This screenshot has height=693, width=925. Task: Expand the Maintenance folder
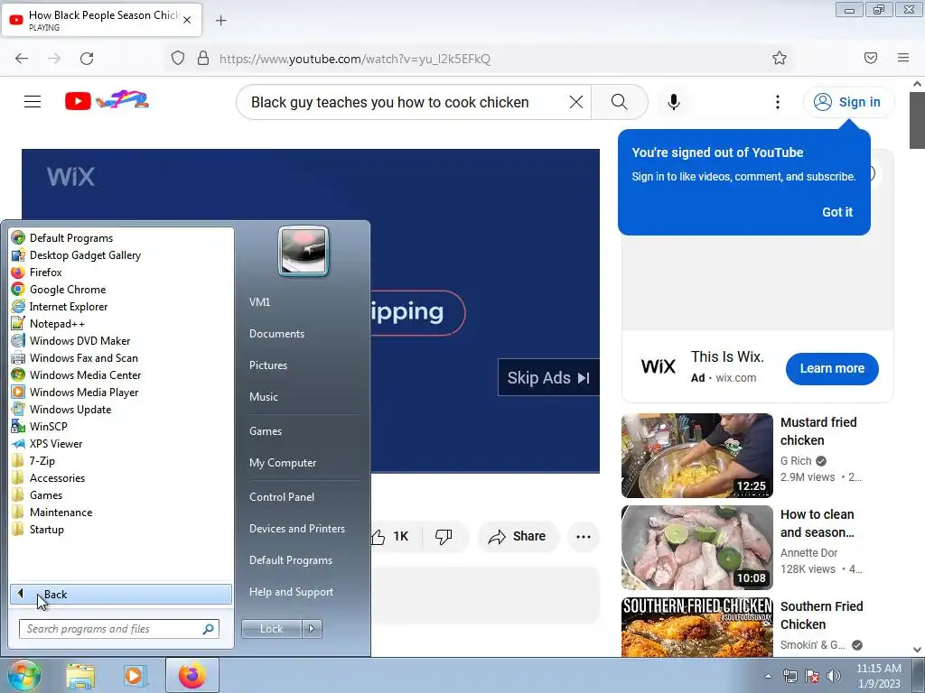[x=61, y=513]
